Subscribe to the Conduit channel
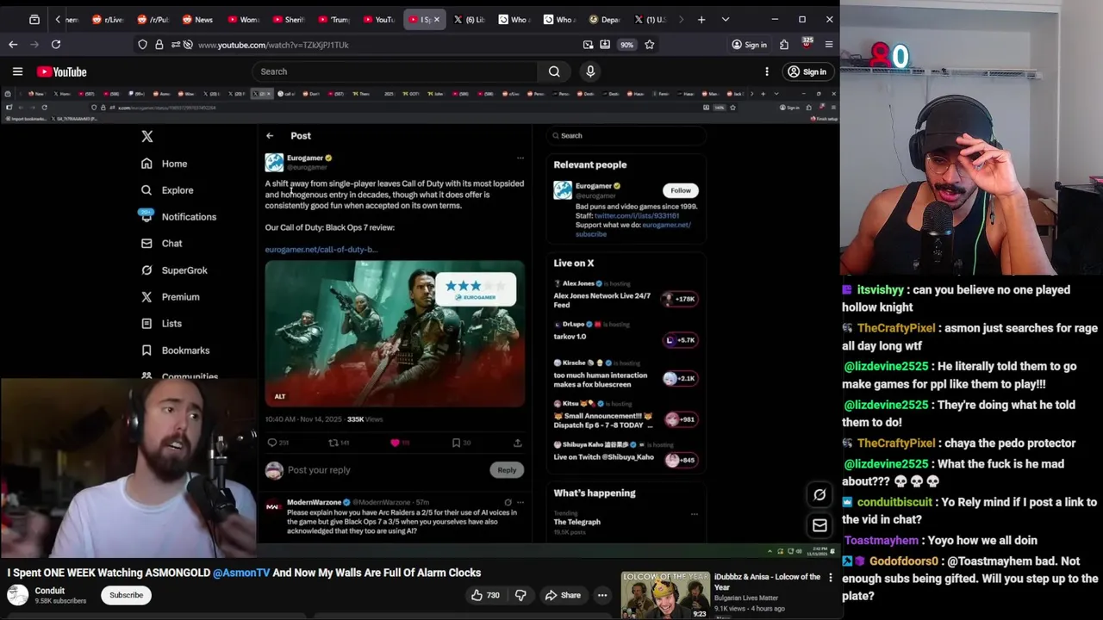The height and width of the screenshot is (620, 1103). 126,595
